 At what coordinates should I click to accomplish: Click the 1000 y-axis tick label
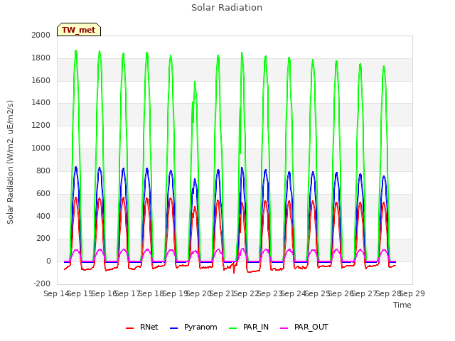(41, 148)
